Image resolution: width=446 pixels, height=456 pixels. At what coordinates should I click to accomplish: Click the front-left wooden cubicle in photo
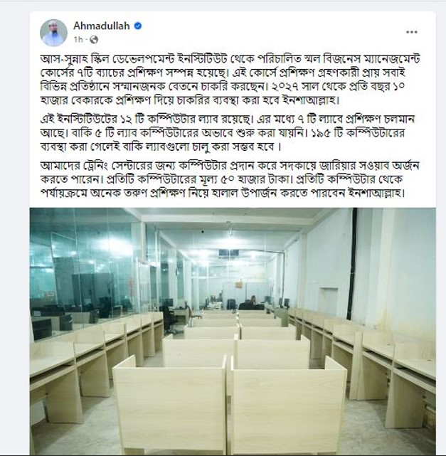click(x=170, y=405)
